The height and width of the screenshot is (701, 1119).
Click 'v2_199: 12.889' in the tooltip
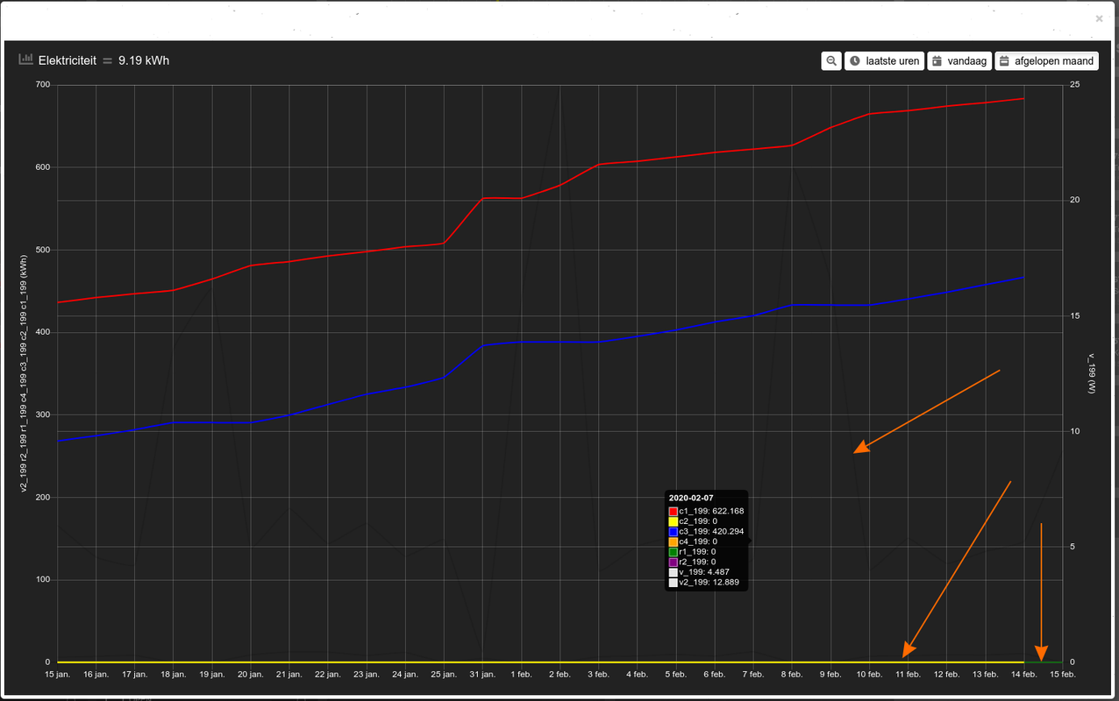(709, 583)
